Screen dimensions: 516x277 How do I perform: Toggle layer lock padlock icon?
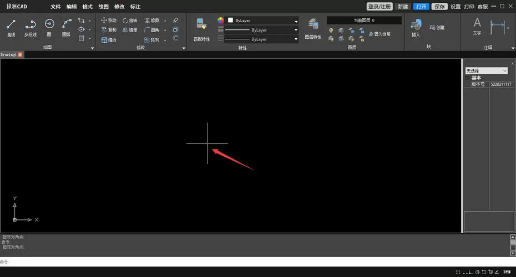point(362,30)
